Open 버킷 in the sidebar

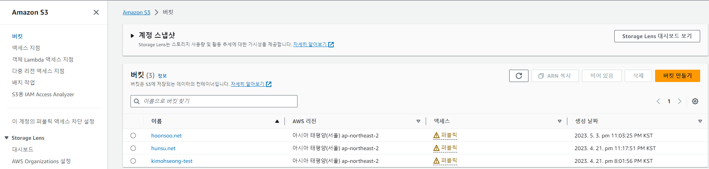pos(17,36)
